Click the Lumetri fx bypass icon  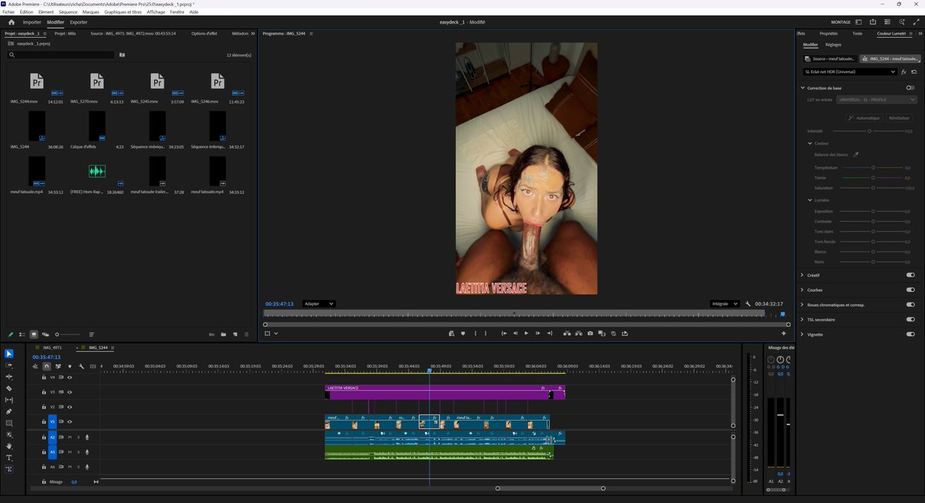click(x=903, y=72)
